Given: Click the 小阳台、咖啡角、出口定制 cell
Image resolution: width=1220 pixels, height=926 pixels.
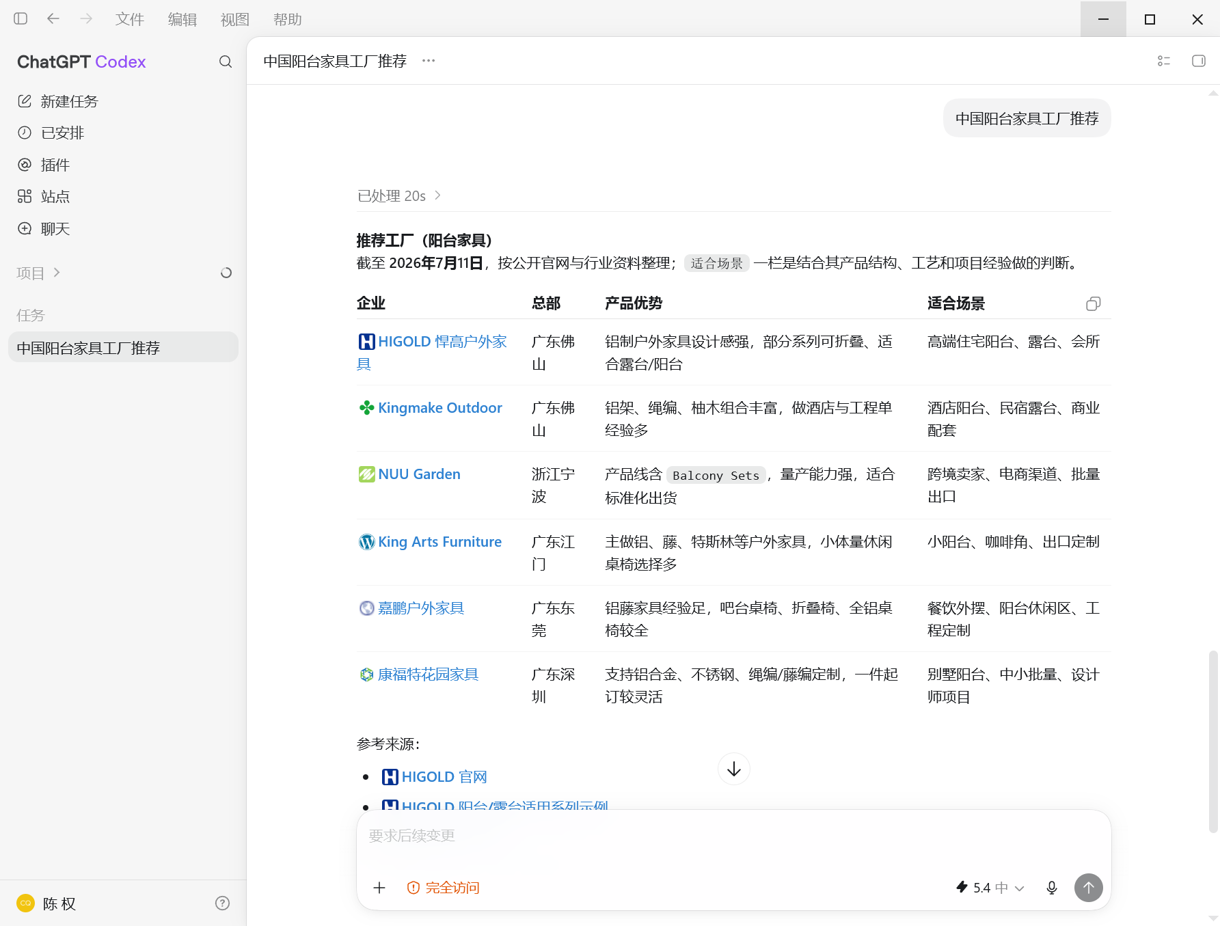Looking at the screenshot, I should tap(1014, 542).
